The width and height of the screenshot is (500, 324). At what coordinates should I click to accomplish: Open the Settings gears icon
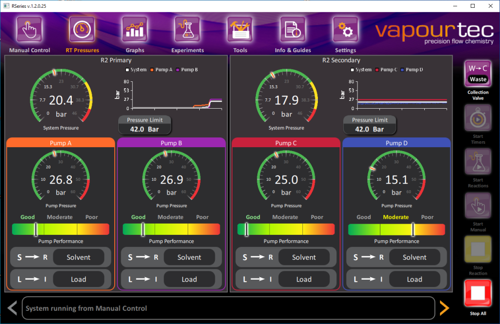pyautogui.click(x=345, y=30)
